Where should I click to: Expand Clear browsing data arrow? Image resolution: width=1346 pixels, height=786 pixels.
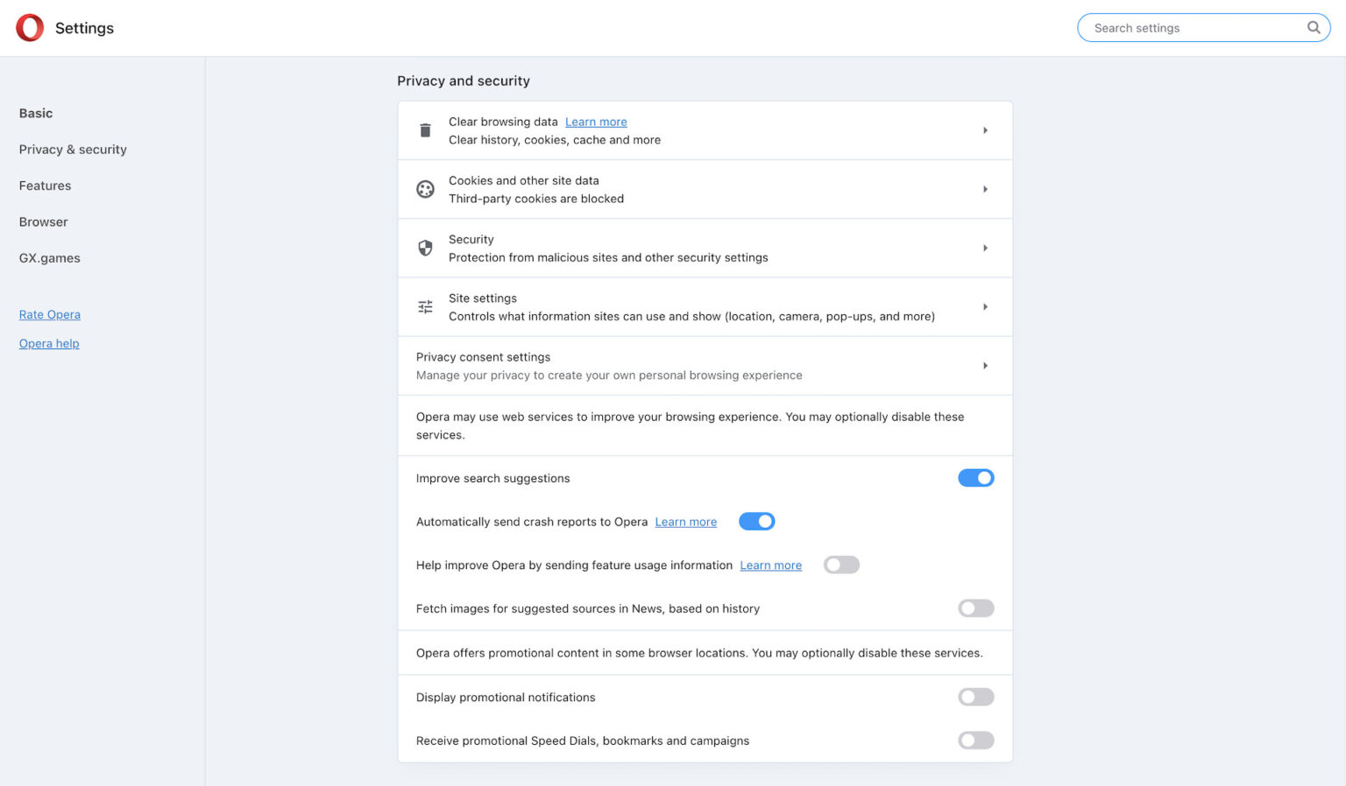tap(985, 130)
